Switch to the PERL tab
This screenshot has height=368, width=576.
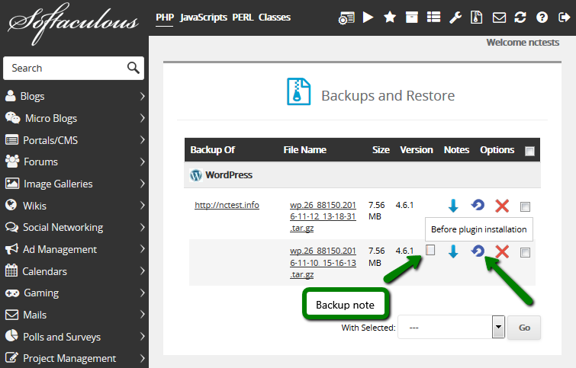(x=243, y=17)
